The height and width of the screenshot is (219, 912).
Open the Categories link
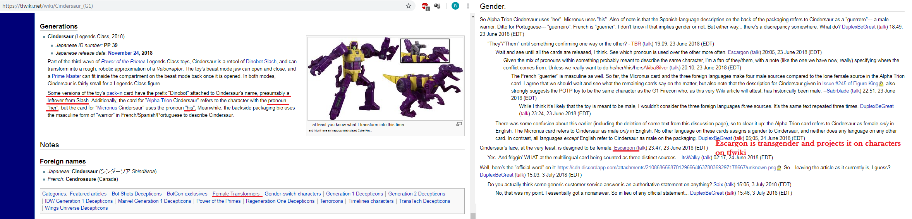(x=54, y=194)
